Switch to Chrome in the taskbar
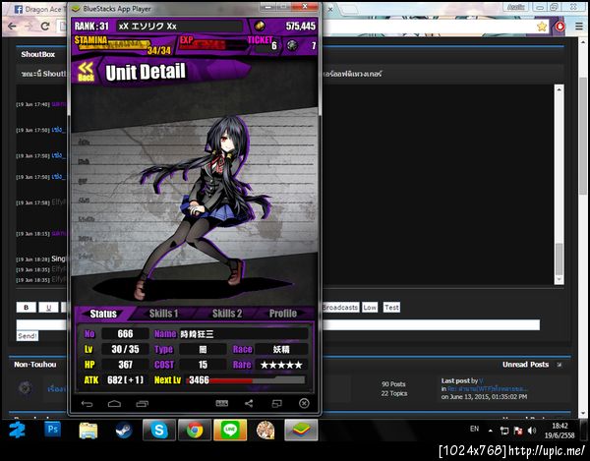Screen dimensions: 590x461 (x=195, y=430)
